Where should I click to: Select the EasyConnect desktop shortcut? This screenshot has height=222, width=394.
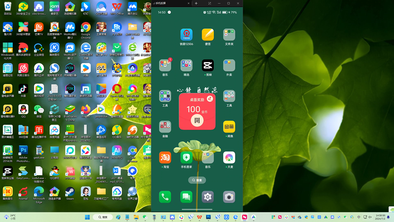23,173
